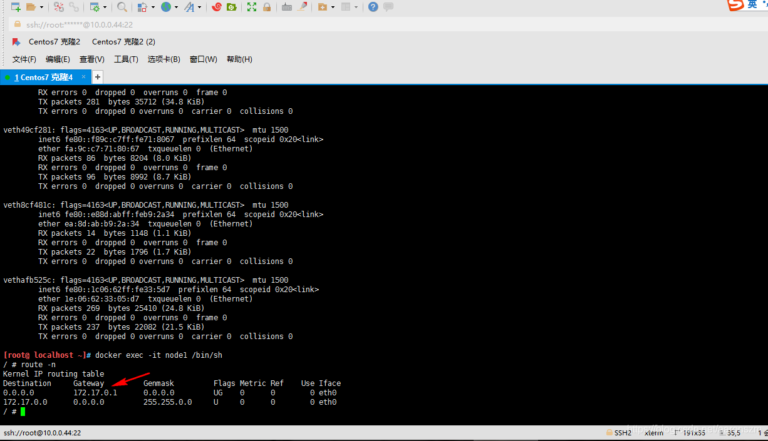Expand the color scheme dropdown arrow
The height and width of the screenshot is (441, 768).
tap(152, 8)
